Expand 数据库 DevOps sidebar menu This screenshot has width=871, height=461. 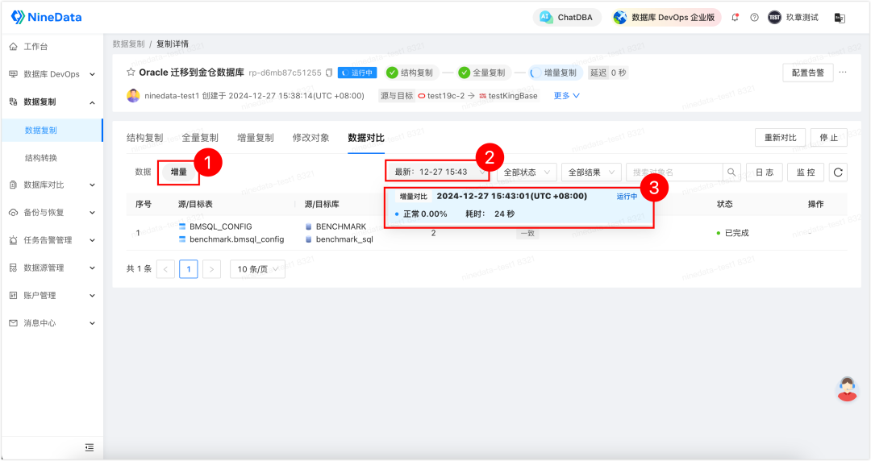tap(52, 74)
